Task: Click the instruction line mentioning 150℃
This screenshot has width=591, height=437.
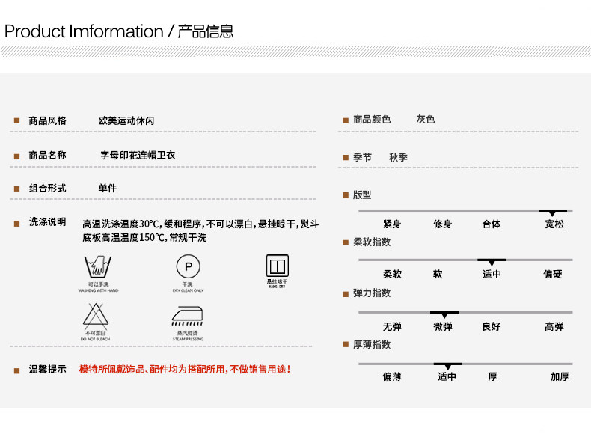Action: [144, 237]
